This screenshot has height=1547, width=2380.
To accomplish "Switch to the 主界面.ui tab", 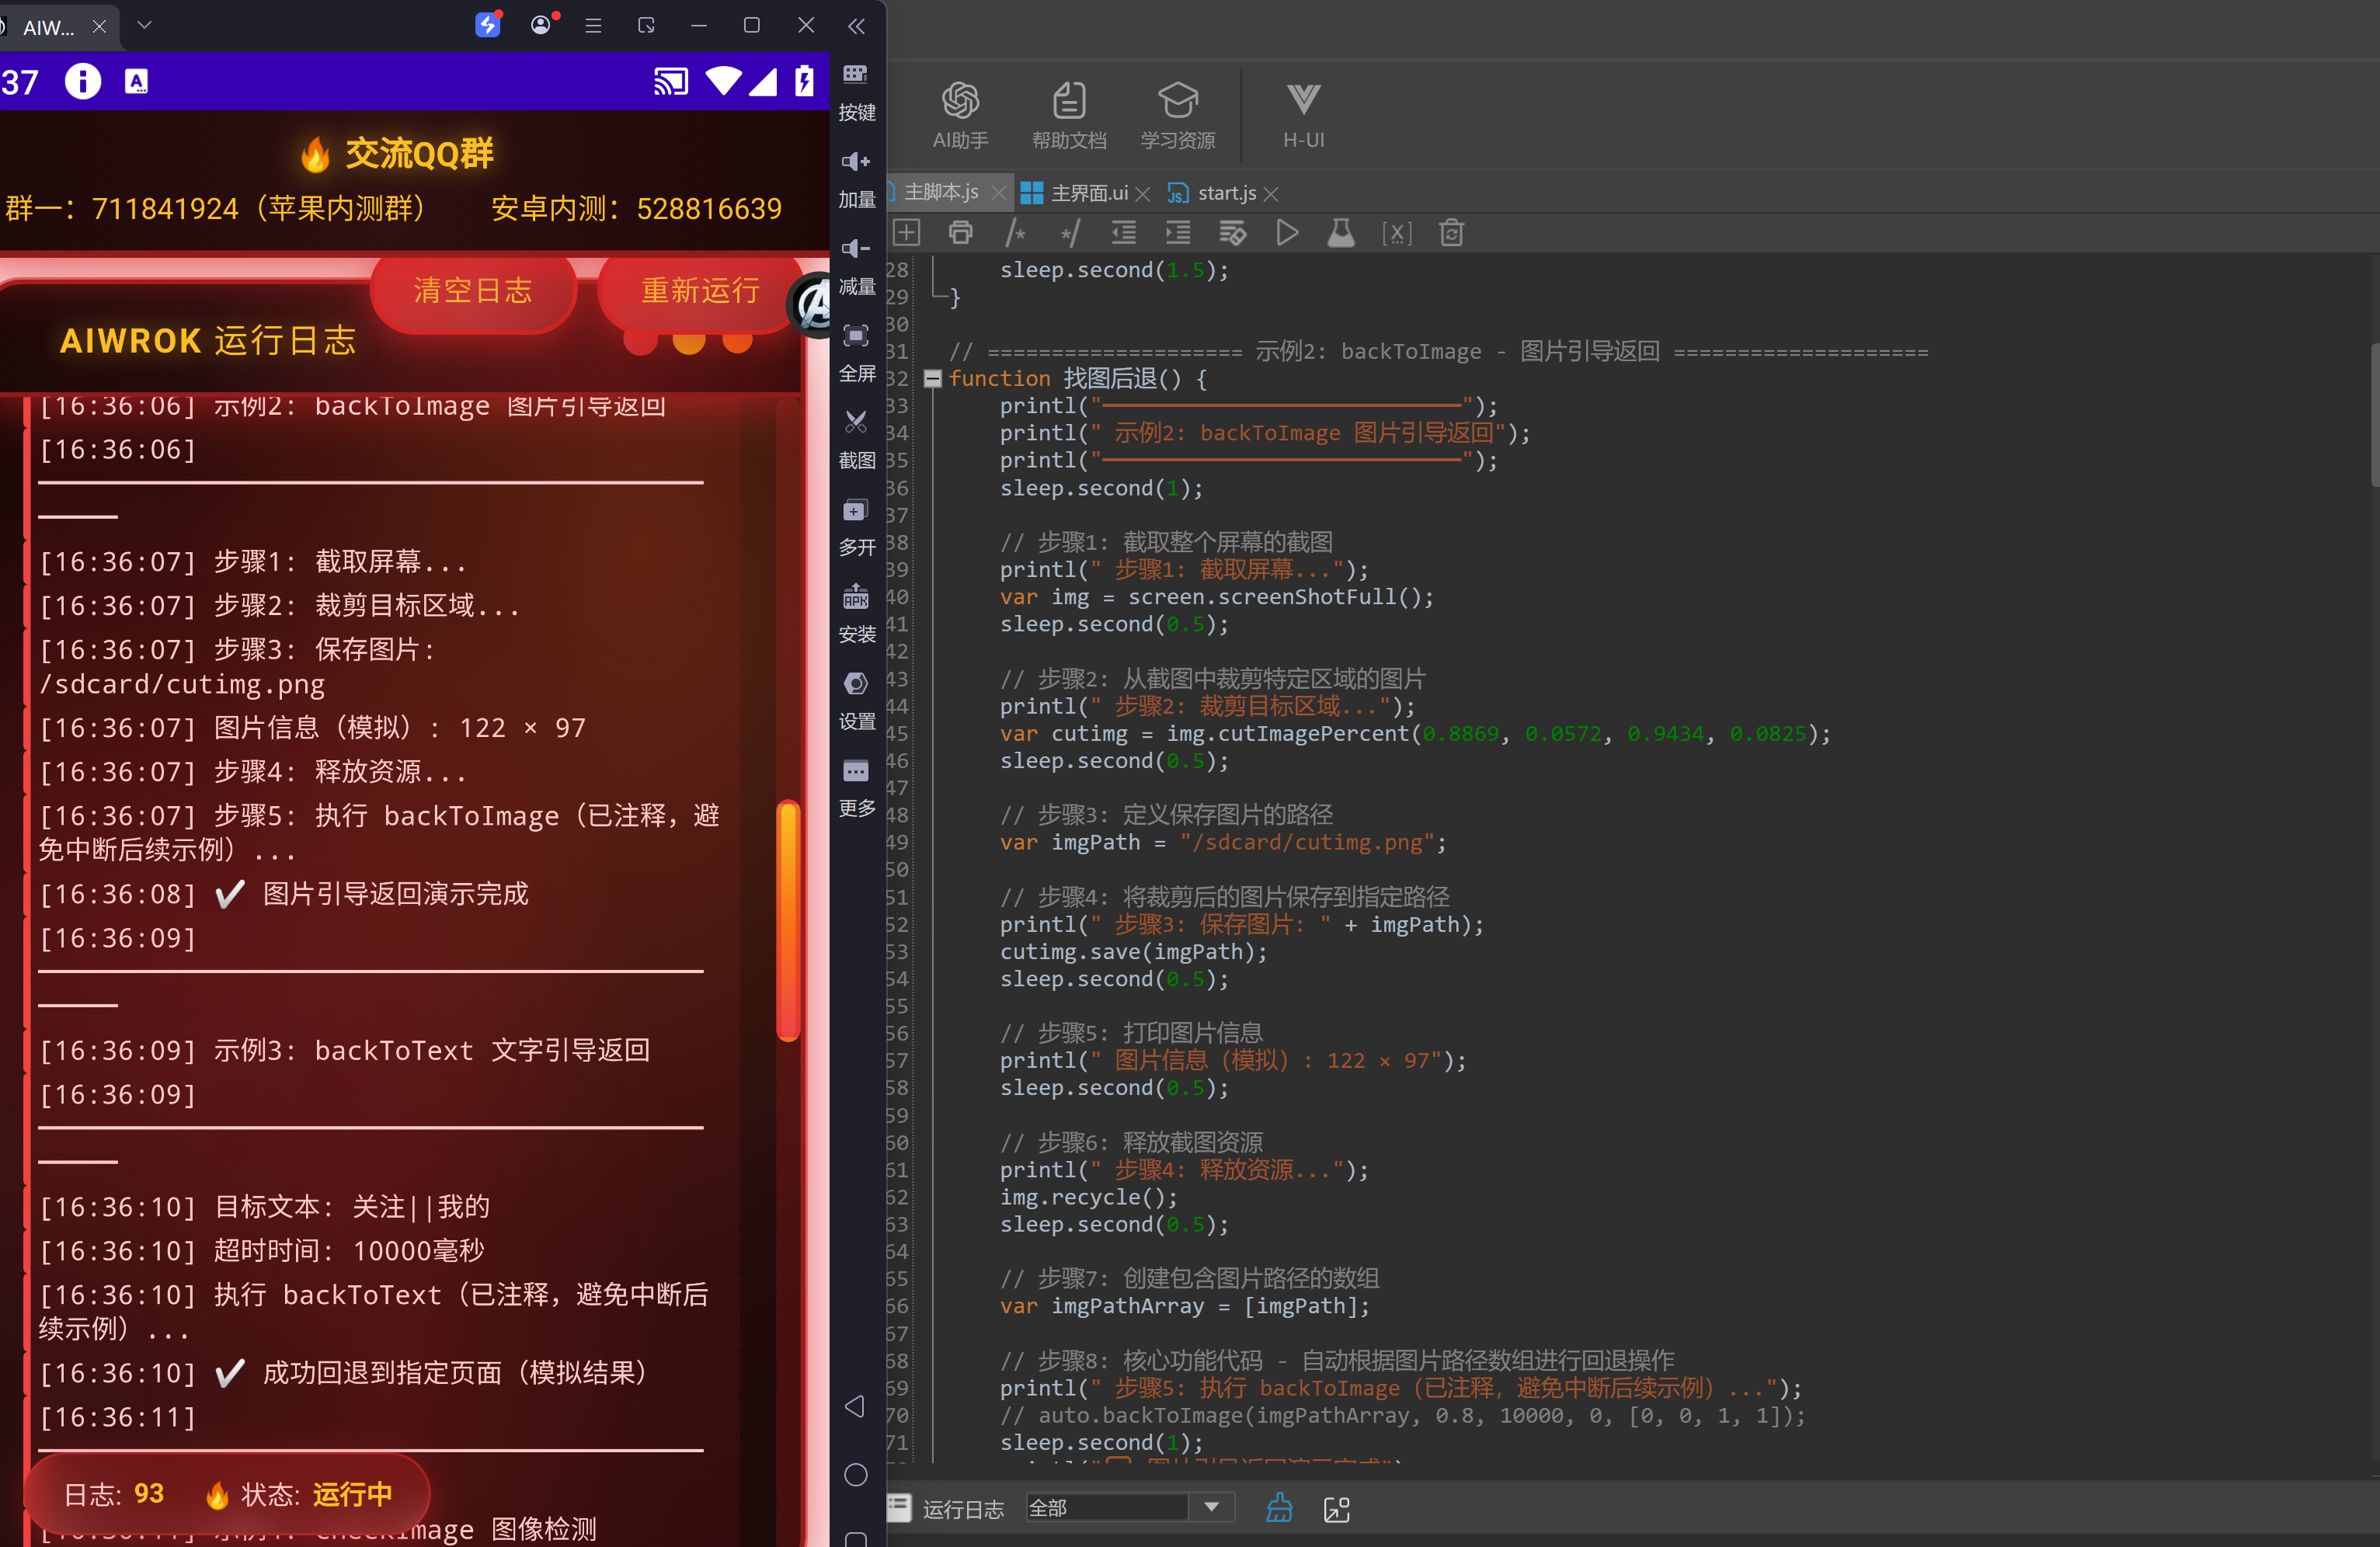I will pyautogui.click(x=1089, y=193).
